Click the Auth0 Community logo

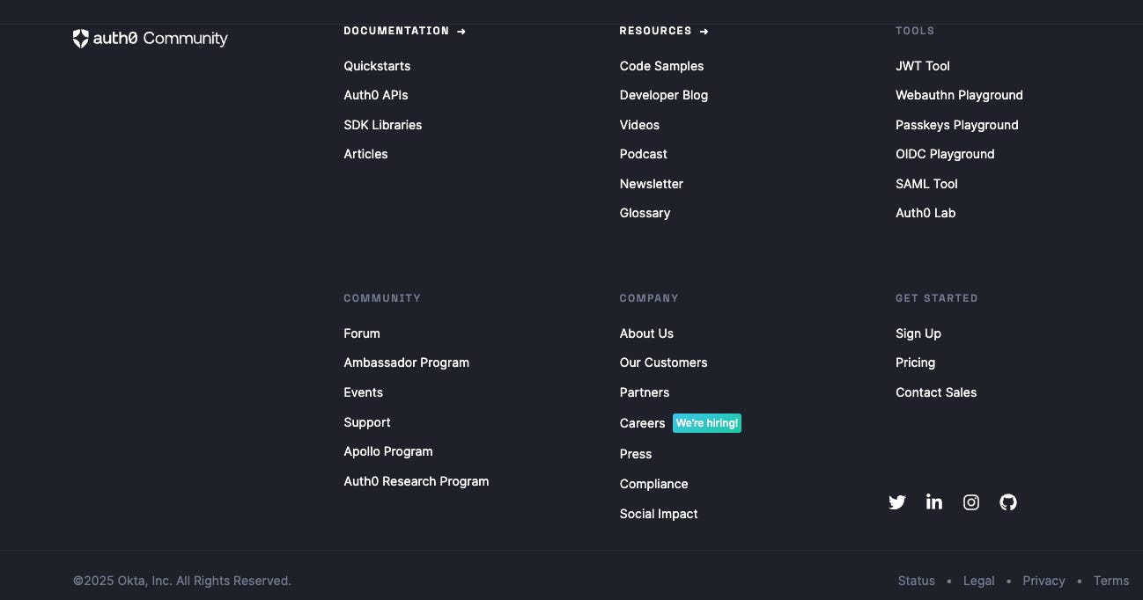(x=151, y=39)
